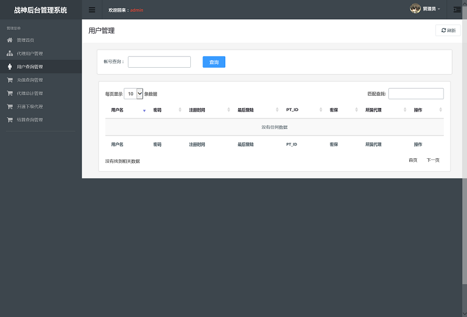Select 用户查询管理 menu item
The width and height of the screenshot is (467, 317).
[41, 67]
